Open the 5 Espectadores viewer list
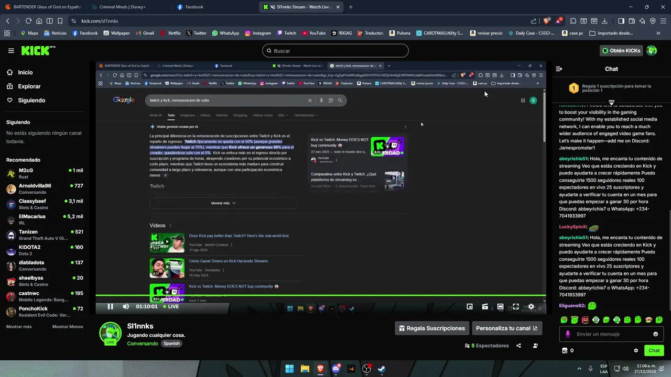This screenshot has height=377, width=671. pos(486,346)
